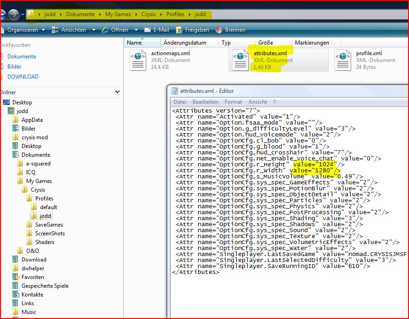409x319 pixels.
Task: Expand the arrow after 'Profiles' breadcrumb
Action: pos(190,15)
